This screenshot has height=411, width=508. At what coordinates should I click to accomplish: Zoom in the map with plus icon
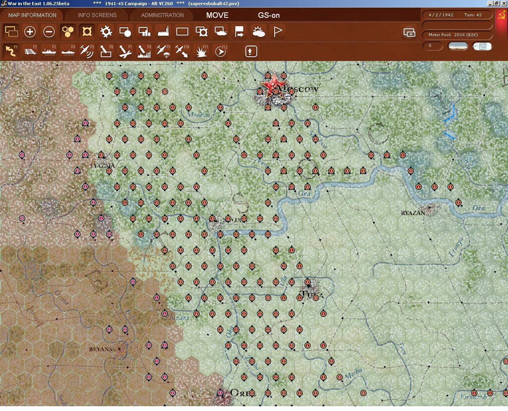[x=30, y=32]
